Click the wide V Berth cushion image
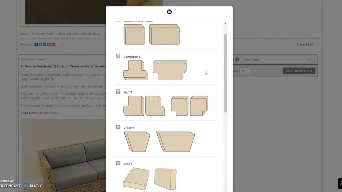 pos(176,142)
